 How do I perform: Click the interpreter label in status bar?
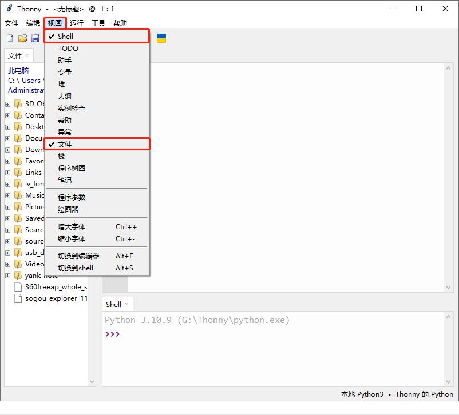pyautogui.click(x=397, y=394)
